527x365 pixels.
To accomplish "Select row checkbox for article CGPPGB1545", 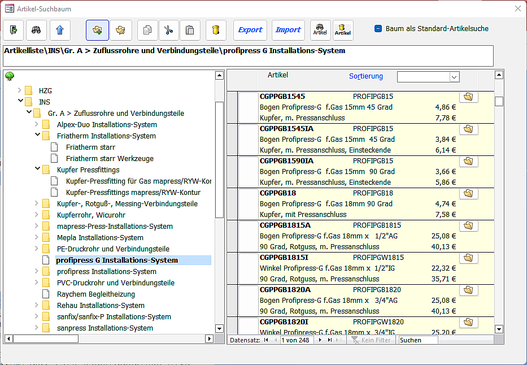I will click(x=247, y=107).
